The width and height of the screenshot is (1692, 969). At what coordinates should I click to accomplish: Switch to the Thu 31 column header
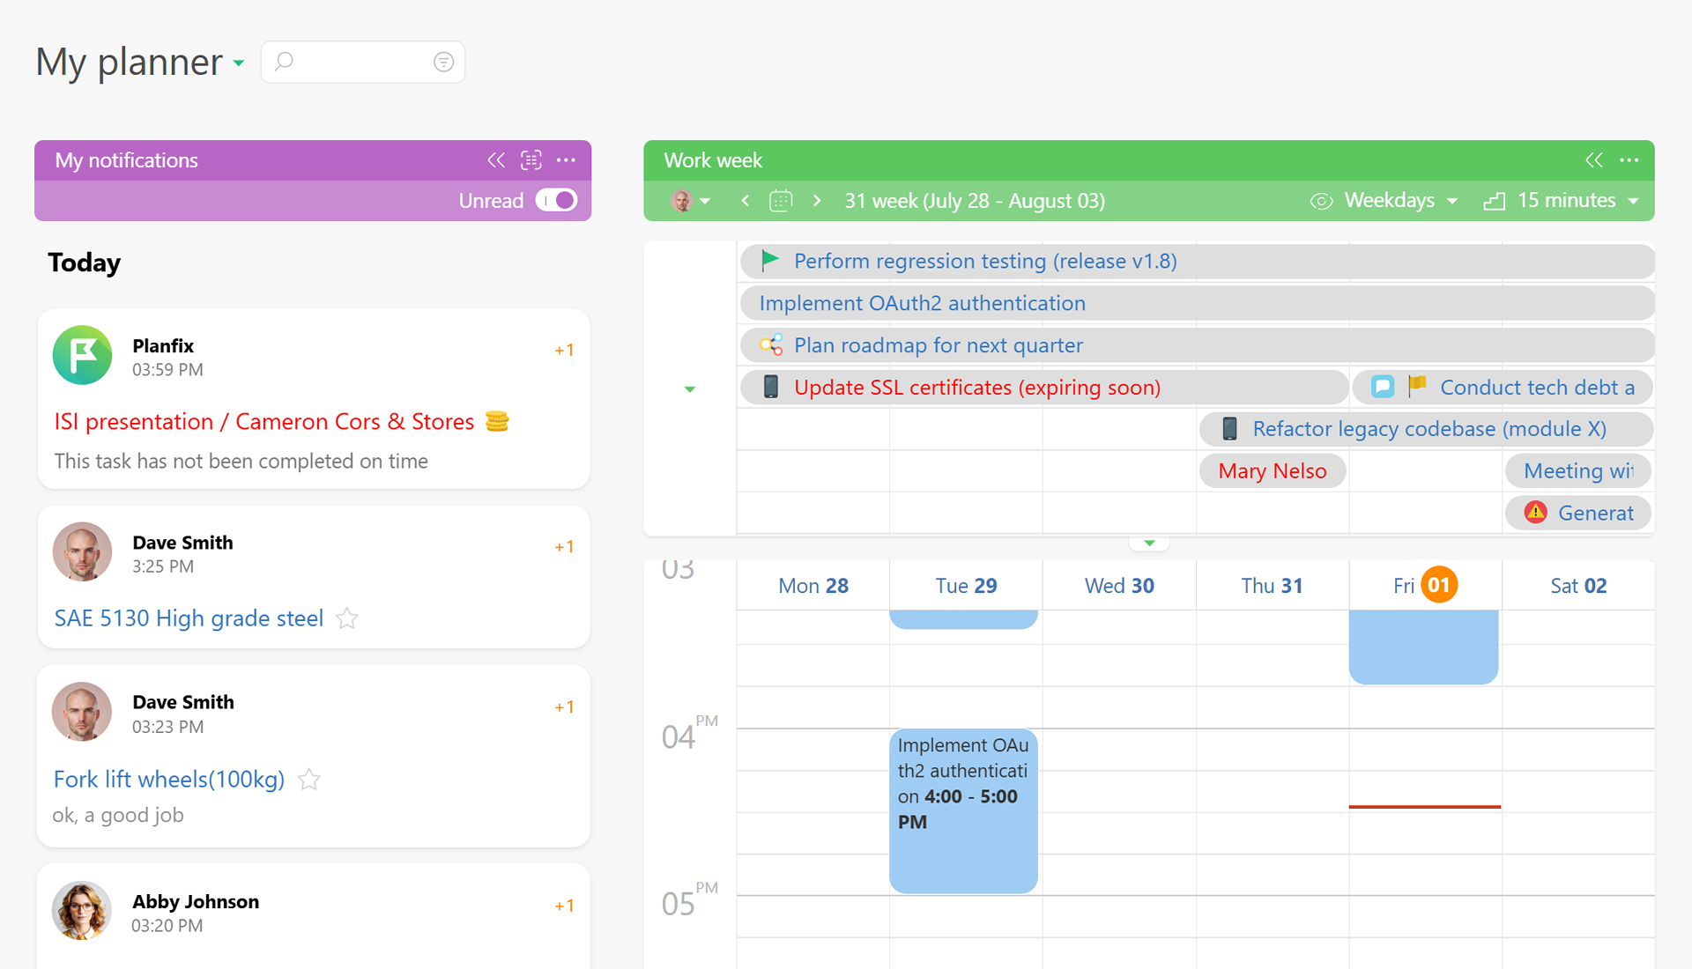pos(1272,585)
